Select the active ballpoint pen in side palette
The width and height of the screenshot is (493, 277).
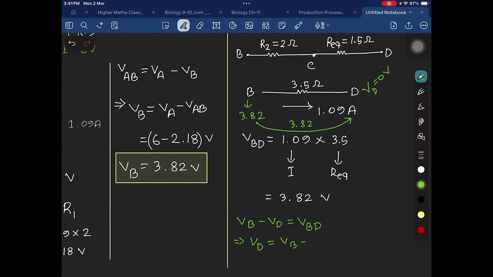421,77
